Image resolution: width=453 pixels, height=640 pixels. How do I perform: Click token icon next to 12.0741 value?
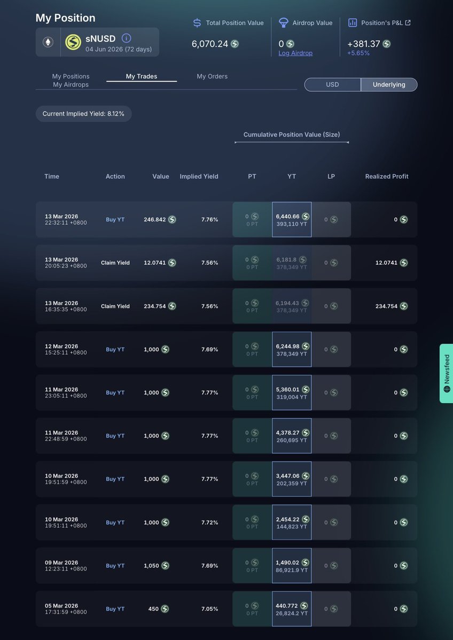pyautogui.click(x=172, y=263)
